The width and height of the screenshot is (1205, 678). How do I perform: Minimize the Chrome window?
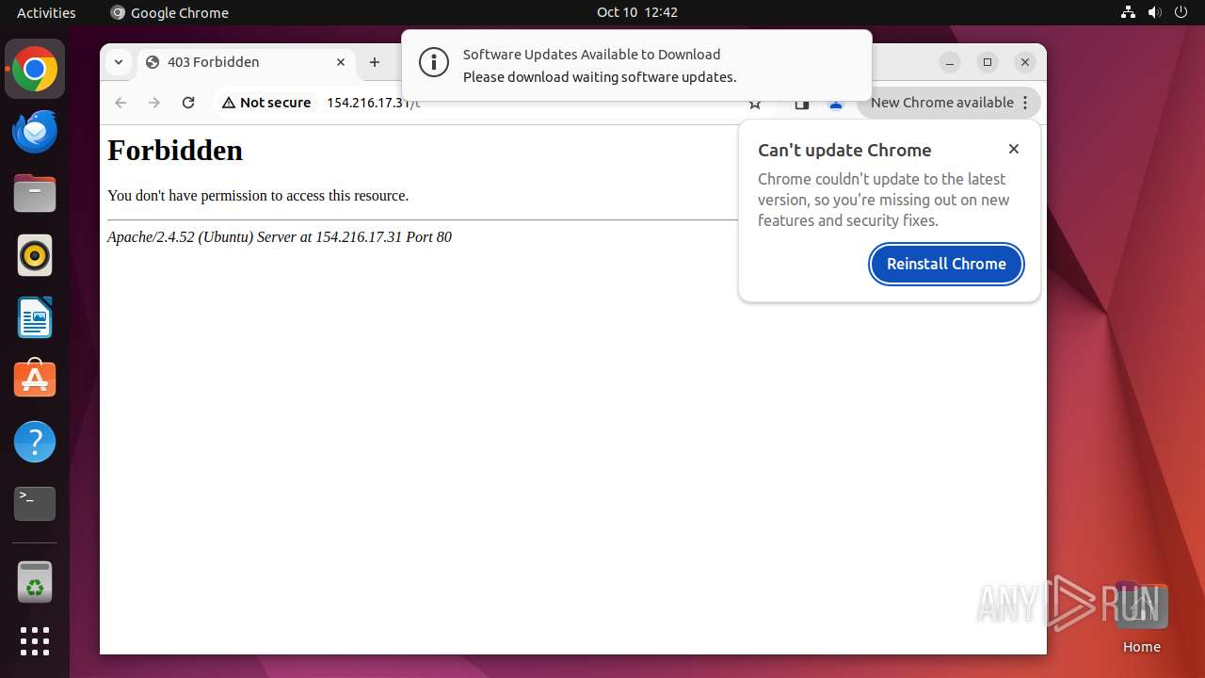[x=950, y=62]
